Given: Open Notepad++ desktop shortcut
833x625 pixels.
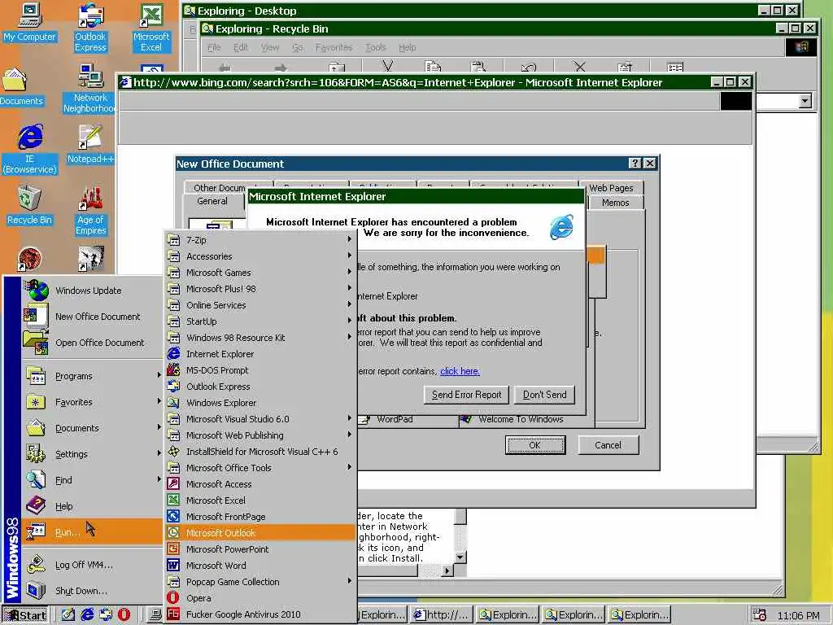Looking at the screenshot, I should (90, 145).
